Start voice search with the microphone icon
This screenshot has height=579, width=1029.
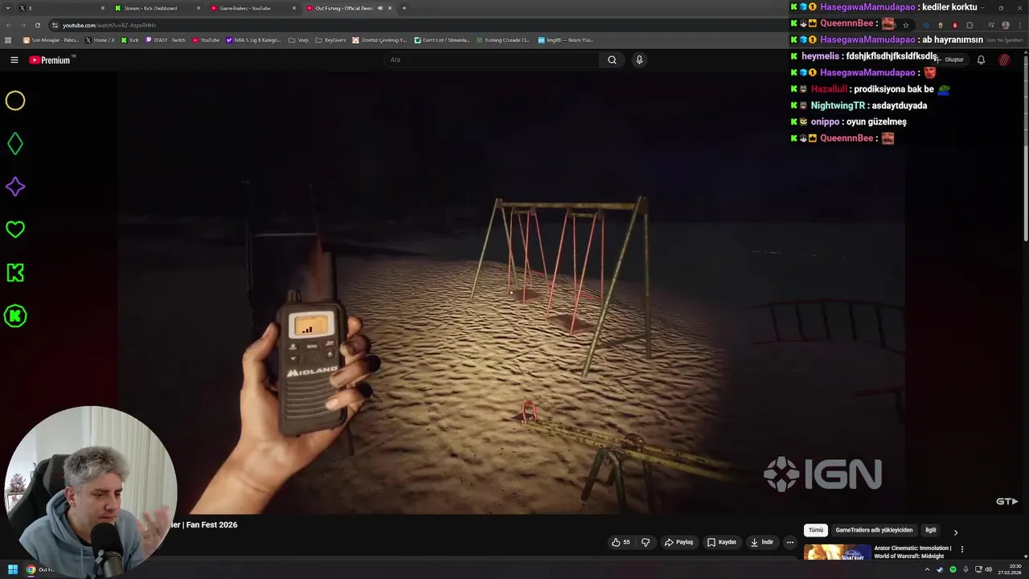639,60
